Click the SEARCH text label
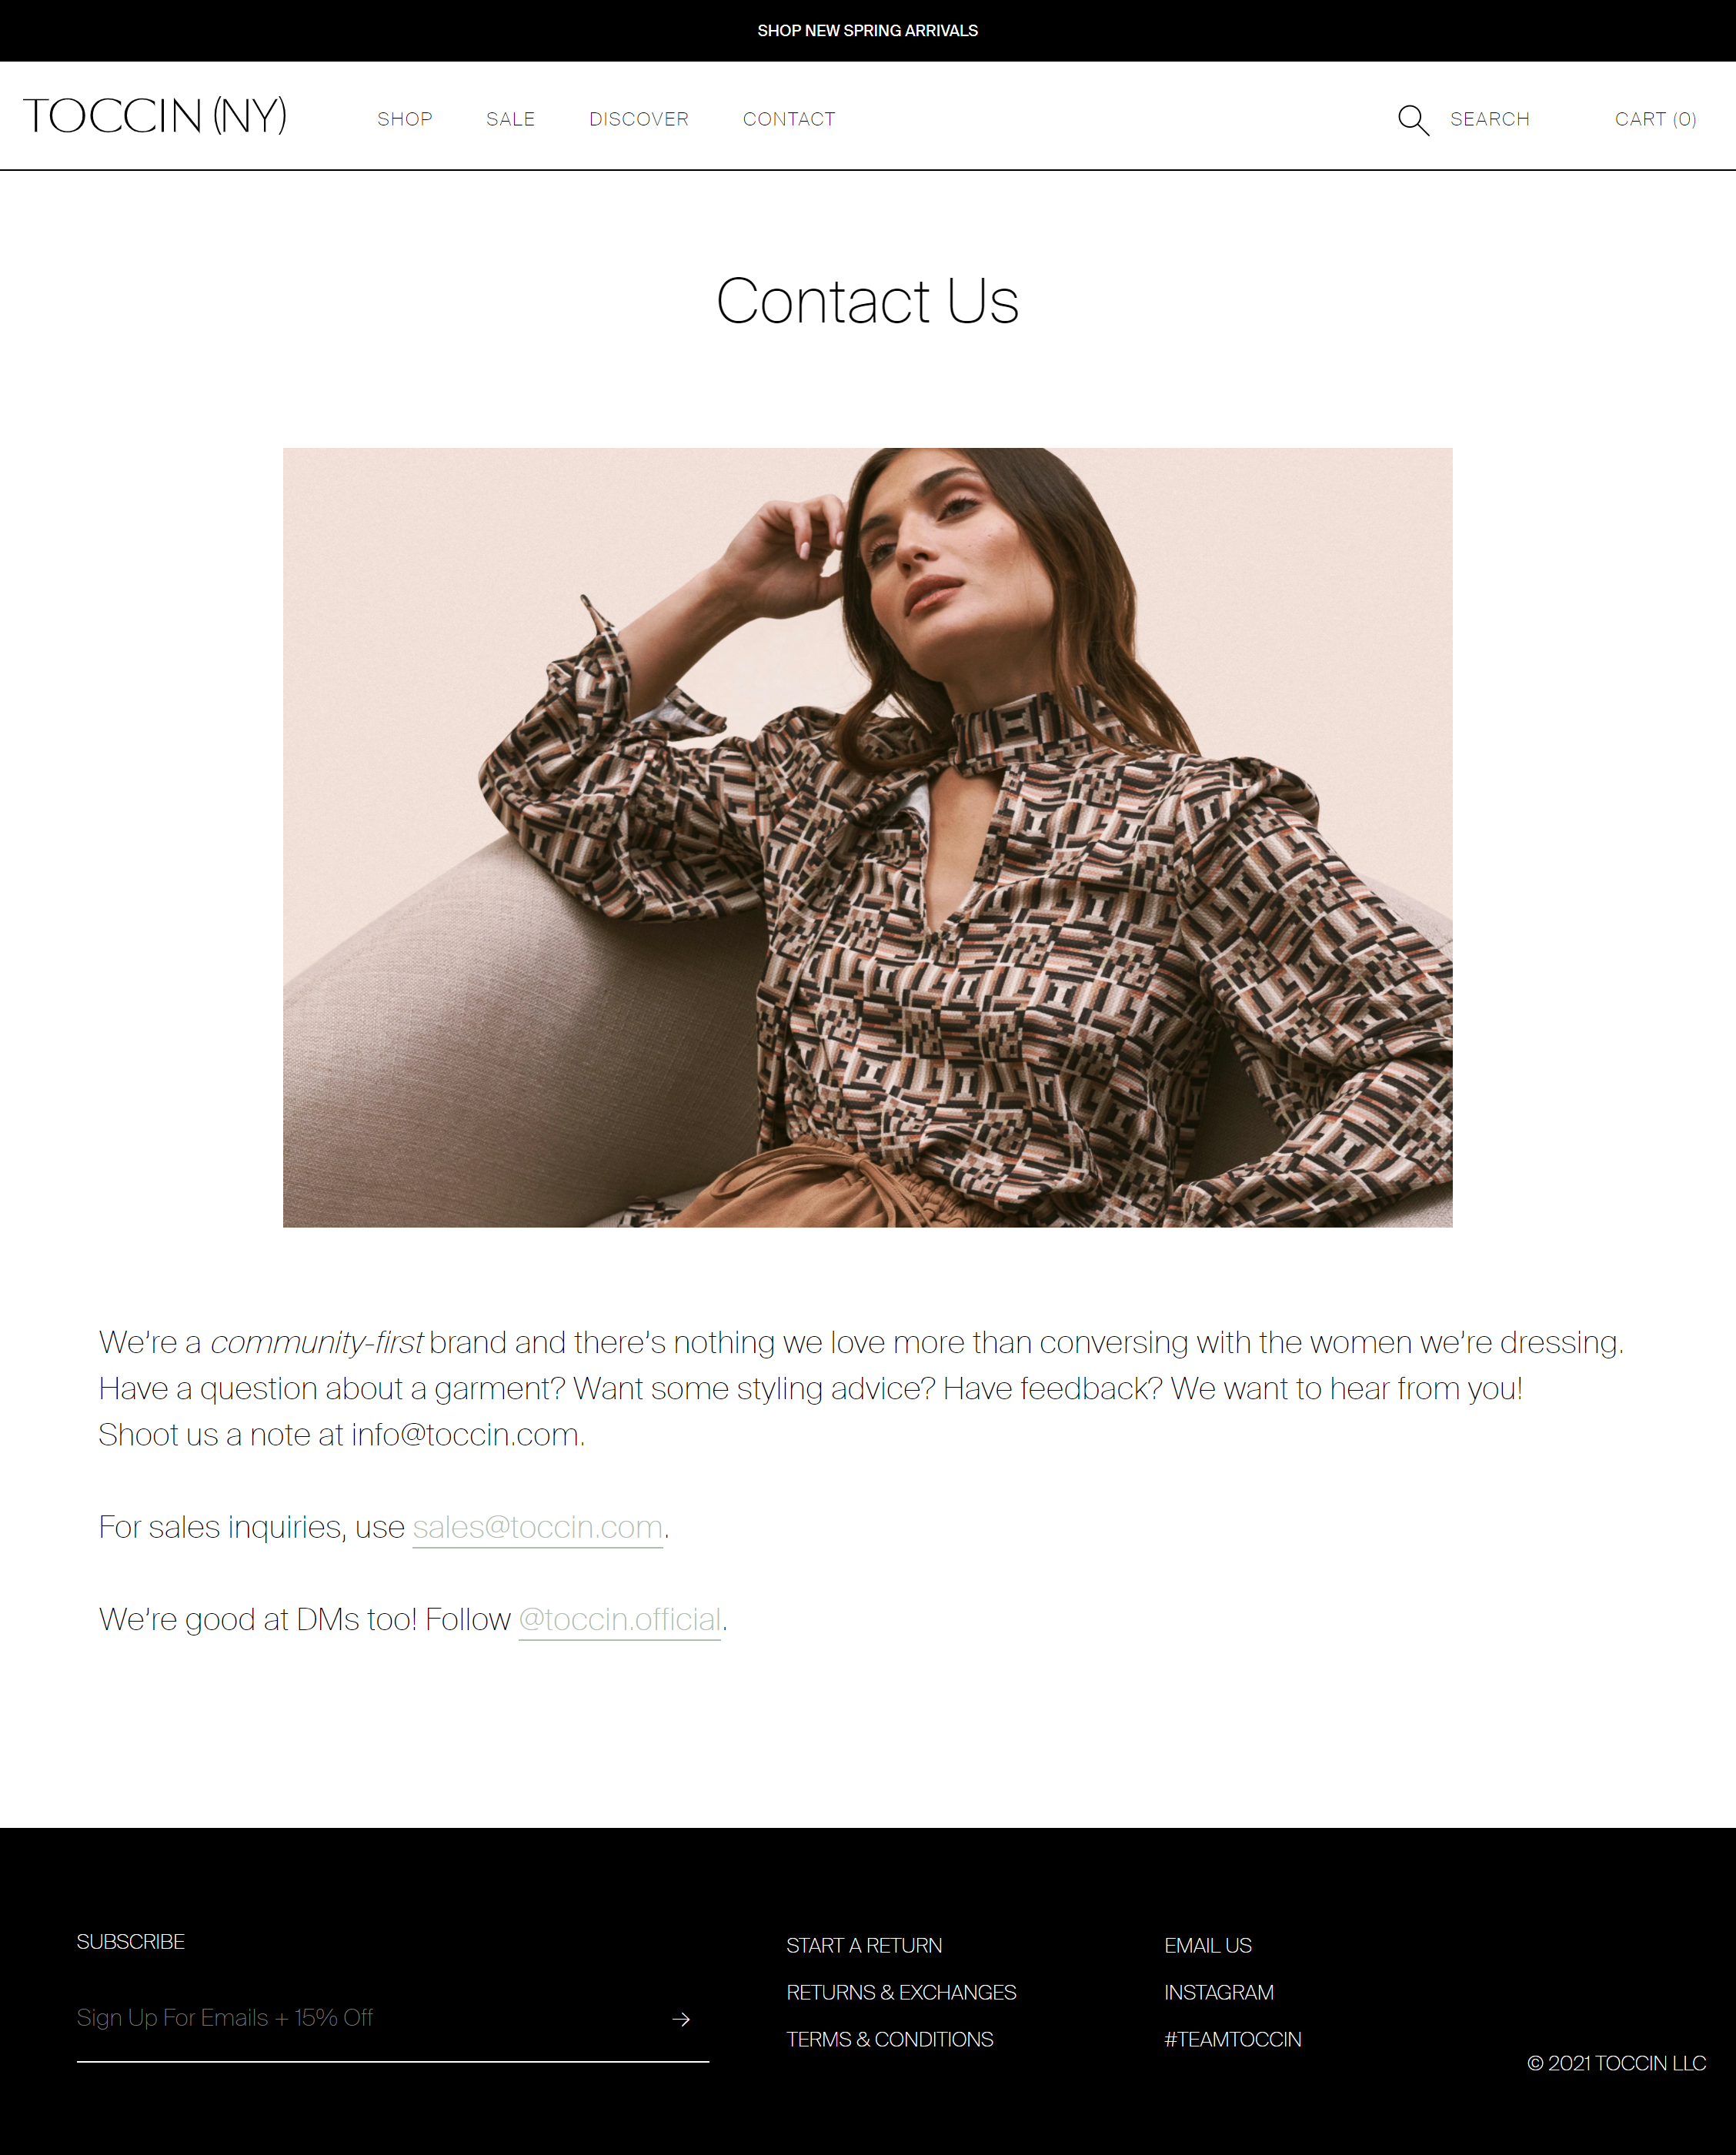Viewport: 1736px width, 2155px height. (x=1490, y=119)
